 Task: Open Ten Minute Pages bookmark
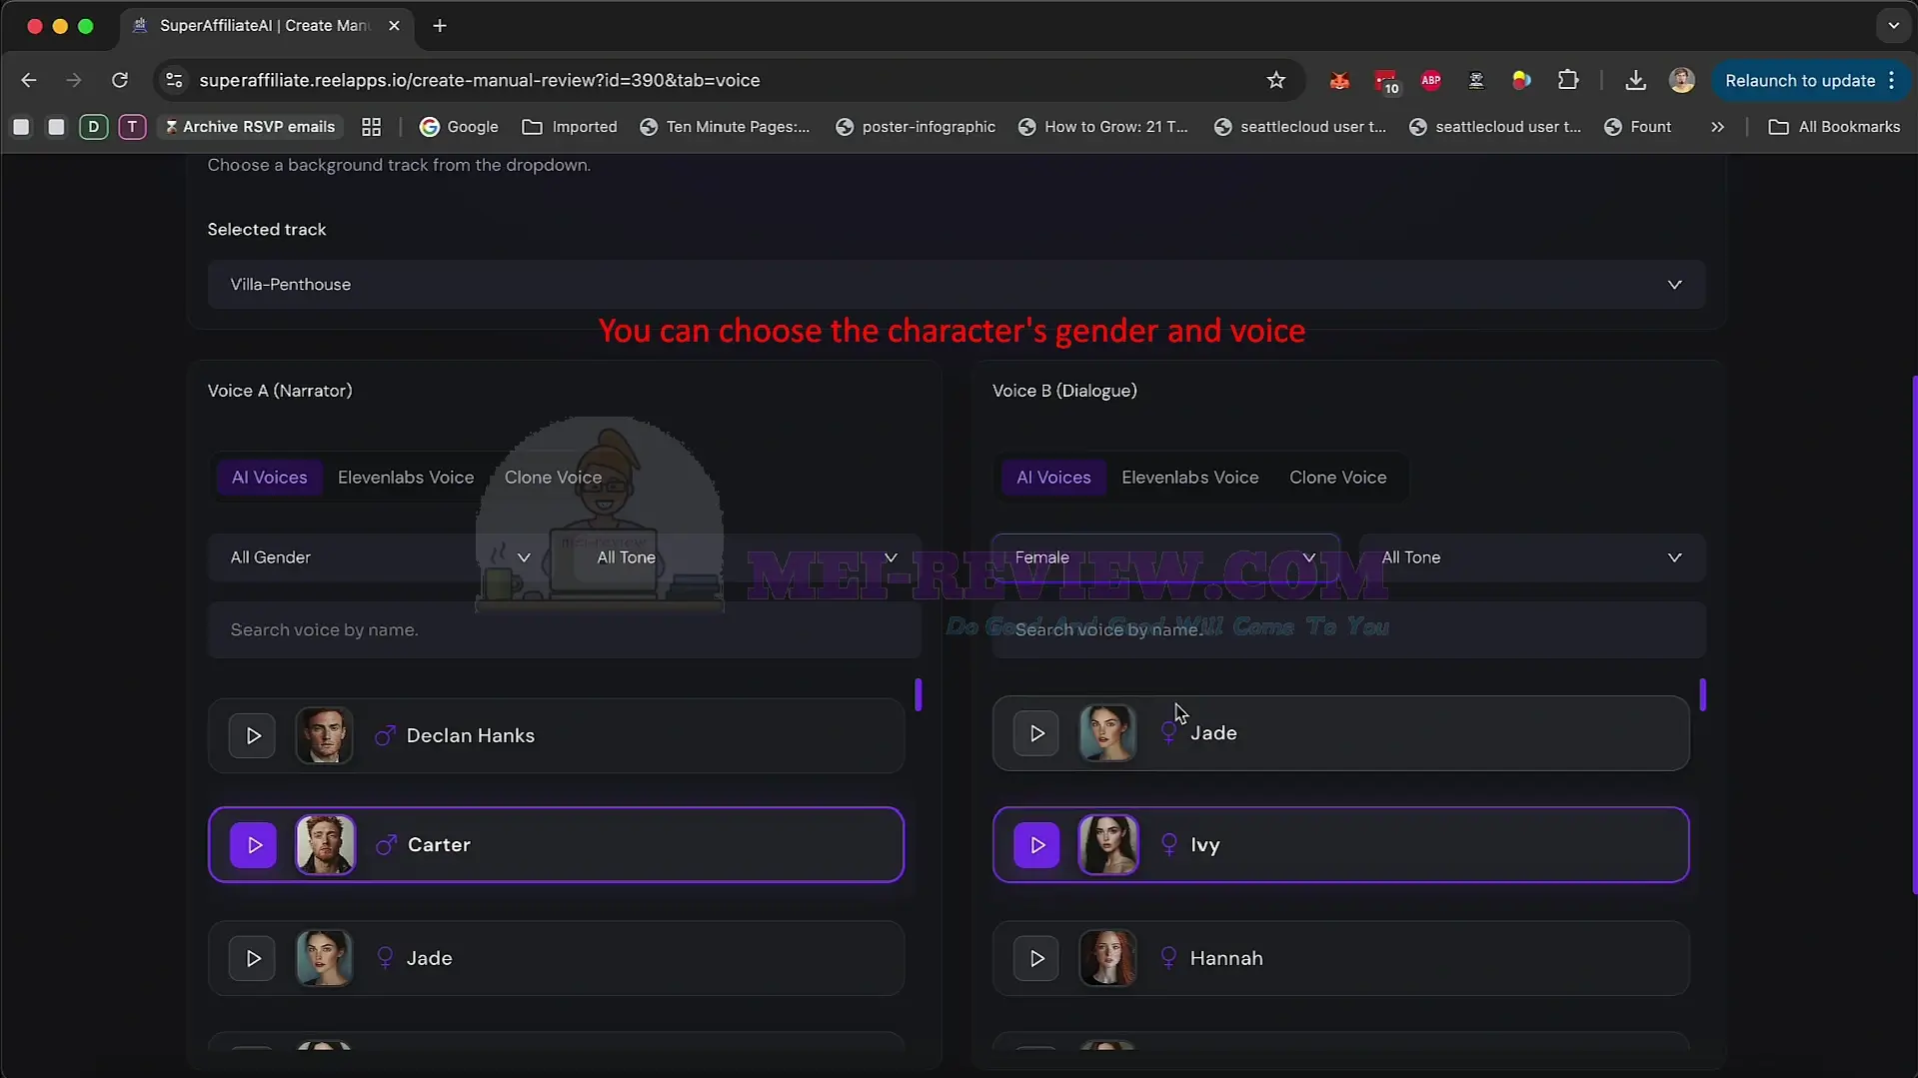pos(726,127)
